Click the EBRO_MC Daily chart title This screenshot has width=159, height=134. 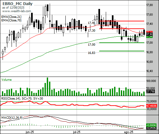point(17,4)
